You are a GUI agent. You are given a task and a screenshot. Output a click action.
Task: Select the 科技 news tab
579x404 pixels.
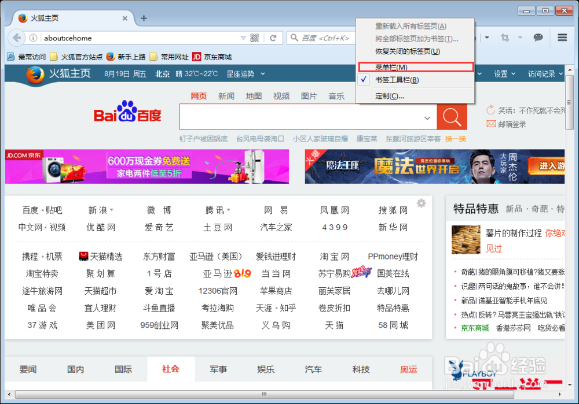[x=361, y=369]
